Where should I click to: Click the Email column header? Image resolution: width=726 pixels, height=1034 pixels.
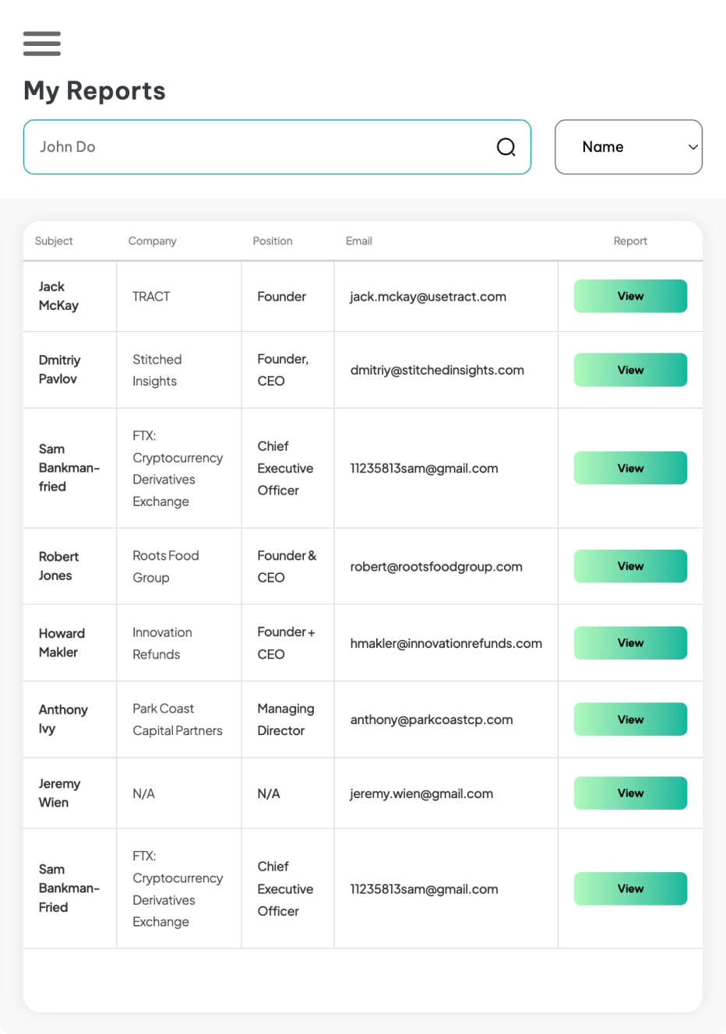pyautogui.click(x=358, y=241)
